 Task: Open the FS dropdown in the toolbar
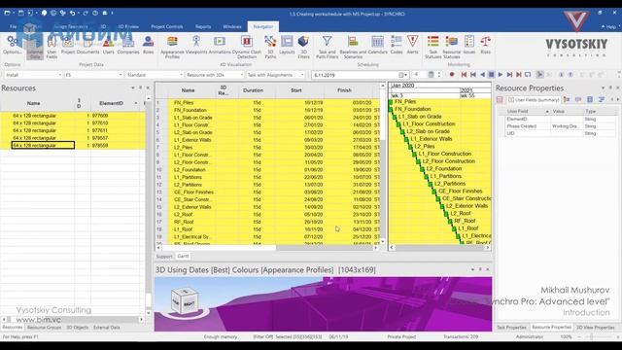pyautogui.click(x=93, y=75)
